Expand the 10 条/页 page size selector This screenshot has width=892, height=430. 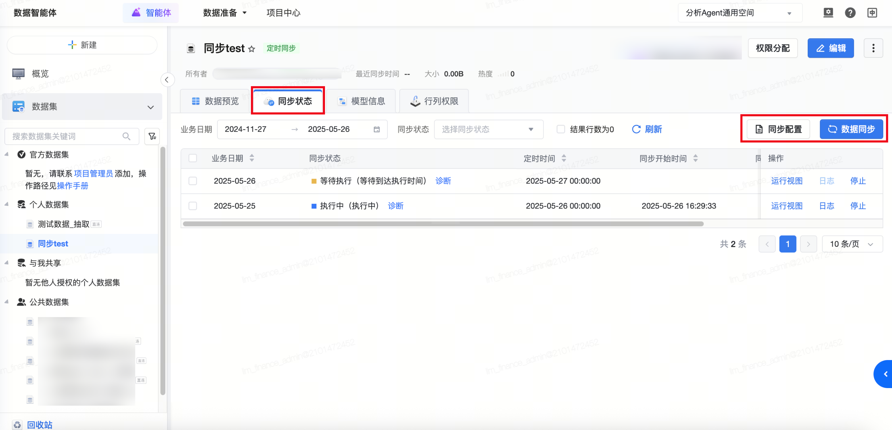pos(852,244)
